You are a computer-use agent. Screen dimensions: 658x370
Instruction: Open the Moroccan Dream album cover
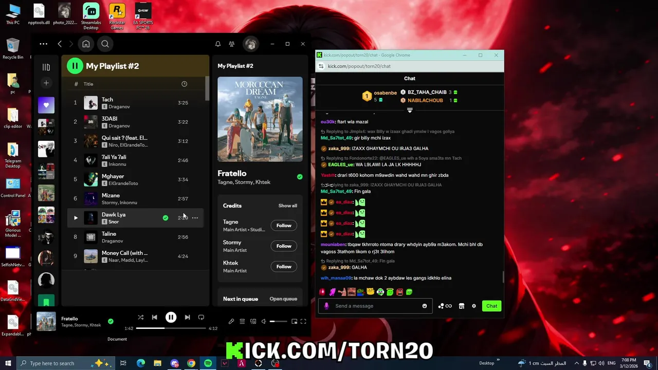260,119
